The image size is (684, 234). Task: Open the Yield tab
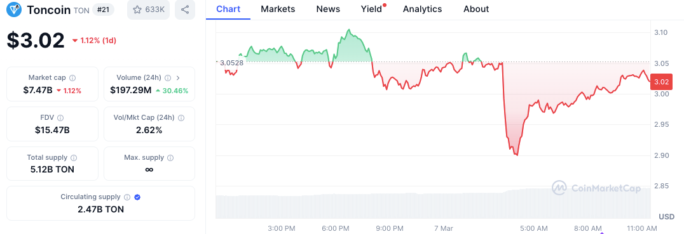371,9
